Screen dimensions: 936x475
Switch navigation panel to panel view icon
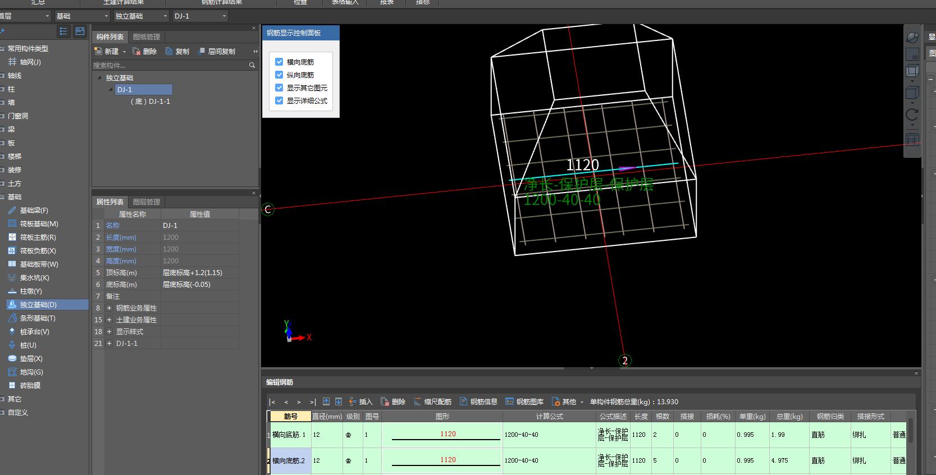pos(80,31)
